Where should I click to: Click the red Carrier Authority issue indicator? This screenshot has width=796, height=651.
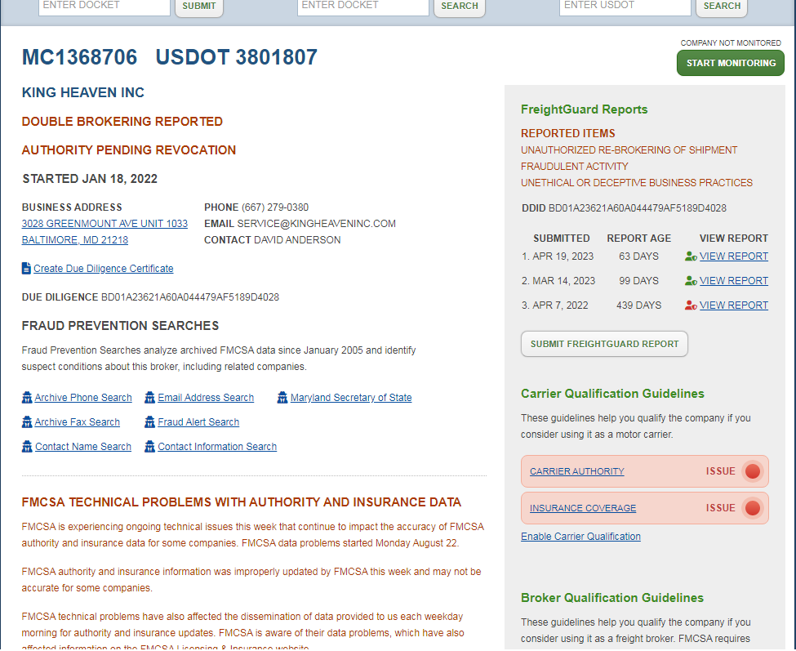click(752, 471)
